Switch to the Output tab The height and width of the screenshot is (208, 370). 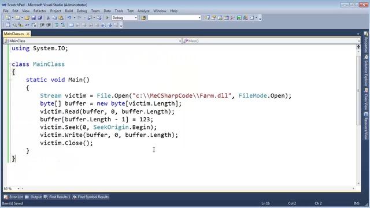pyautogui.click(x=34, y=197)
